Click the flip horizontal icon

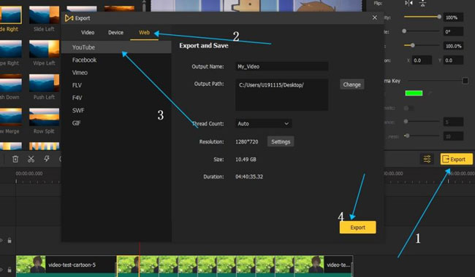(x=408, y=3)
